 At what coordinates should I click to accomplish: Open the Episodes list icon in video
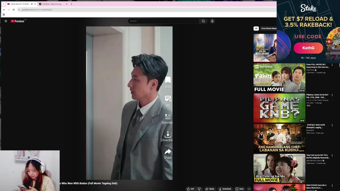[x=168, y=117]
